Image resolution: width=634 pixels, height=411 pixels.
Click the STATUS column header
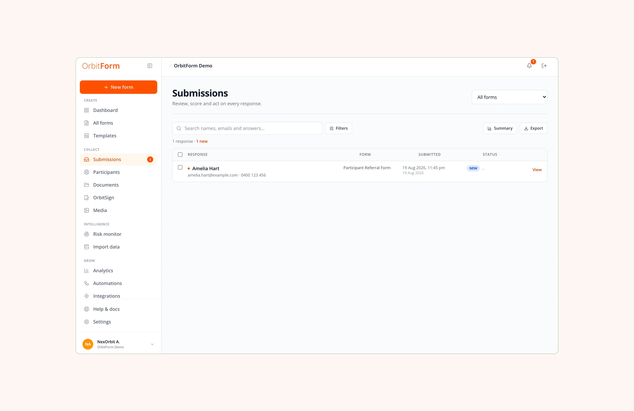(490, 155)
